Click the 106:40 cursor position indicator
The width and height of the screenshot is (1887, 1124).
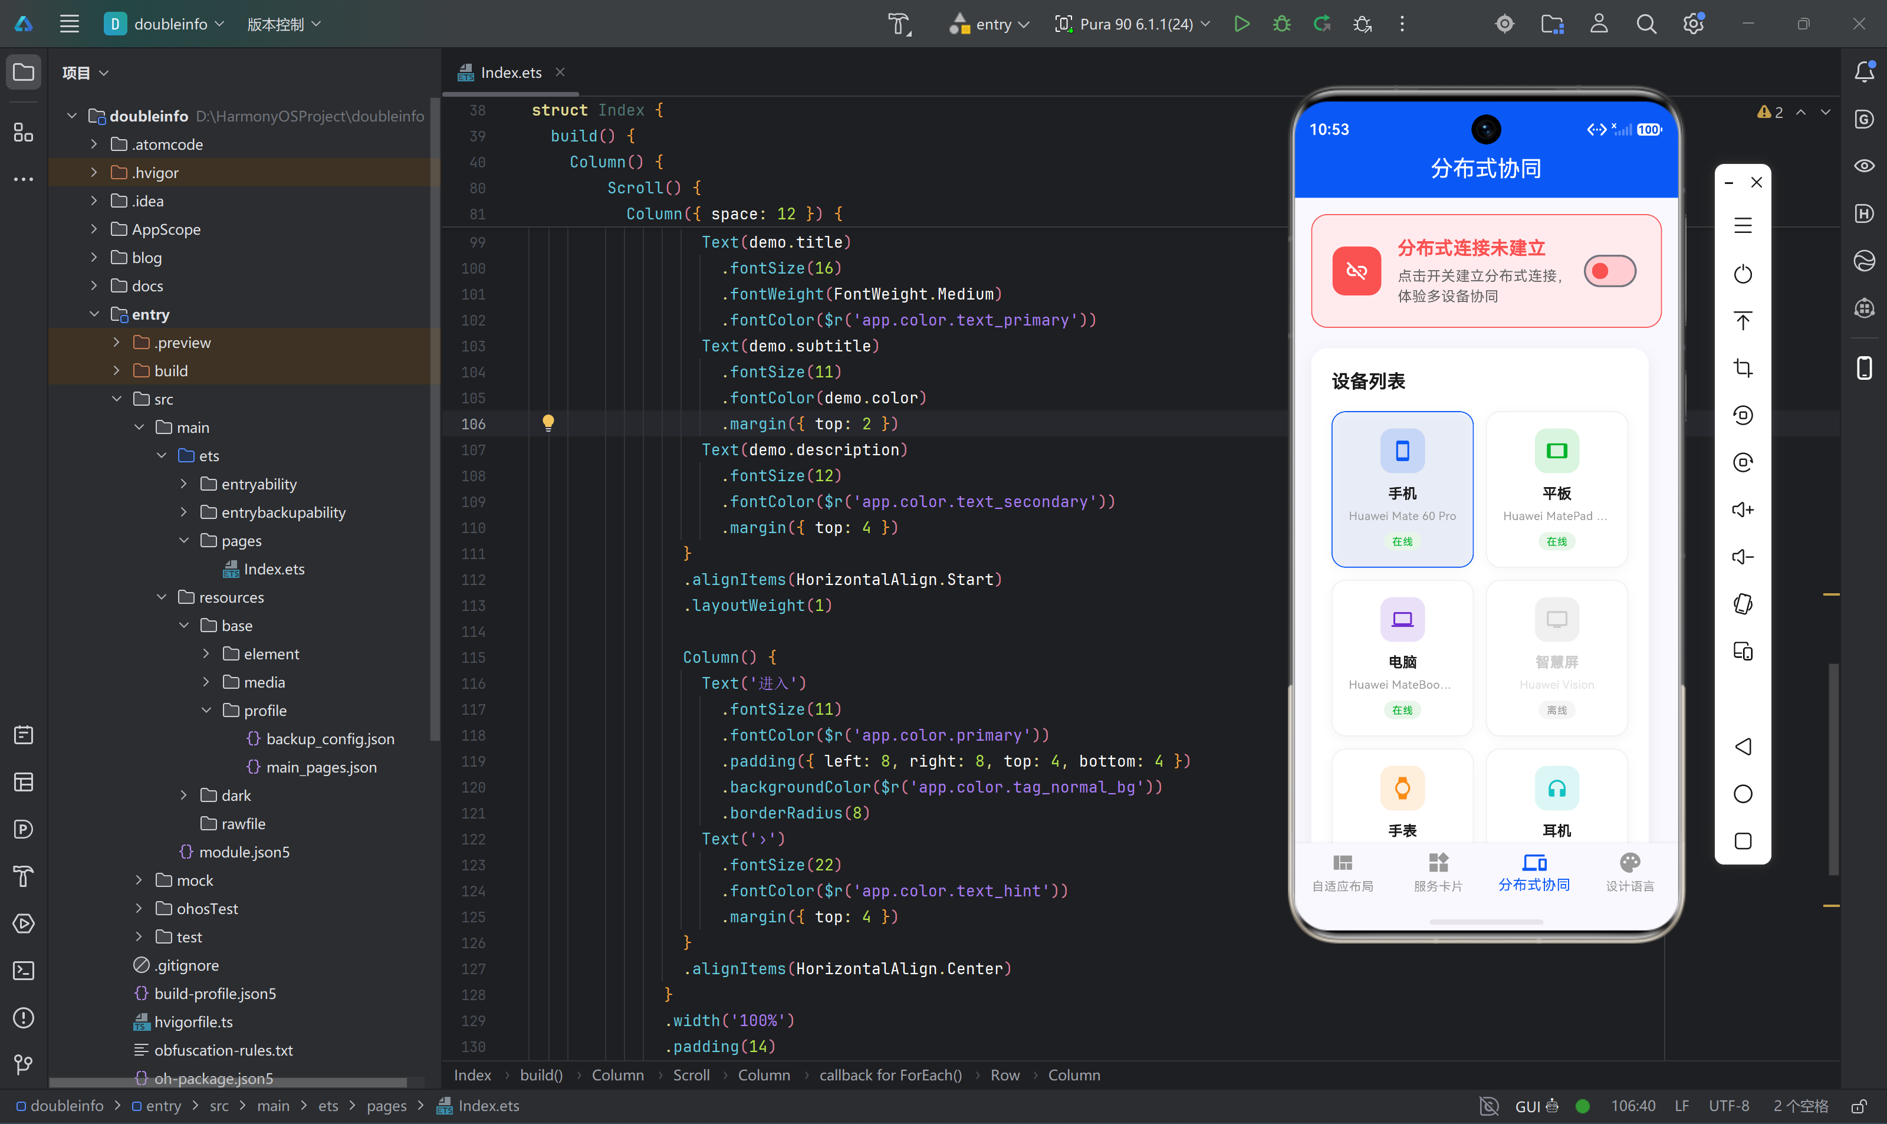1633,1106
